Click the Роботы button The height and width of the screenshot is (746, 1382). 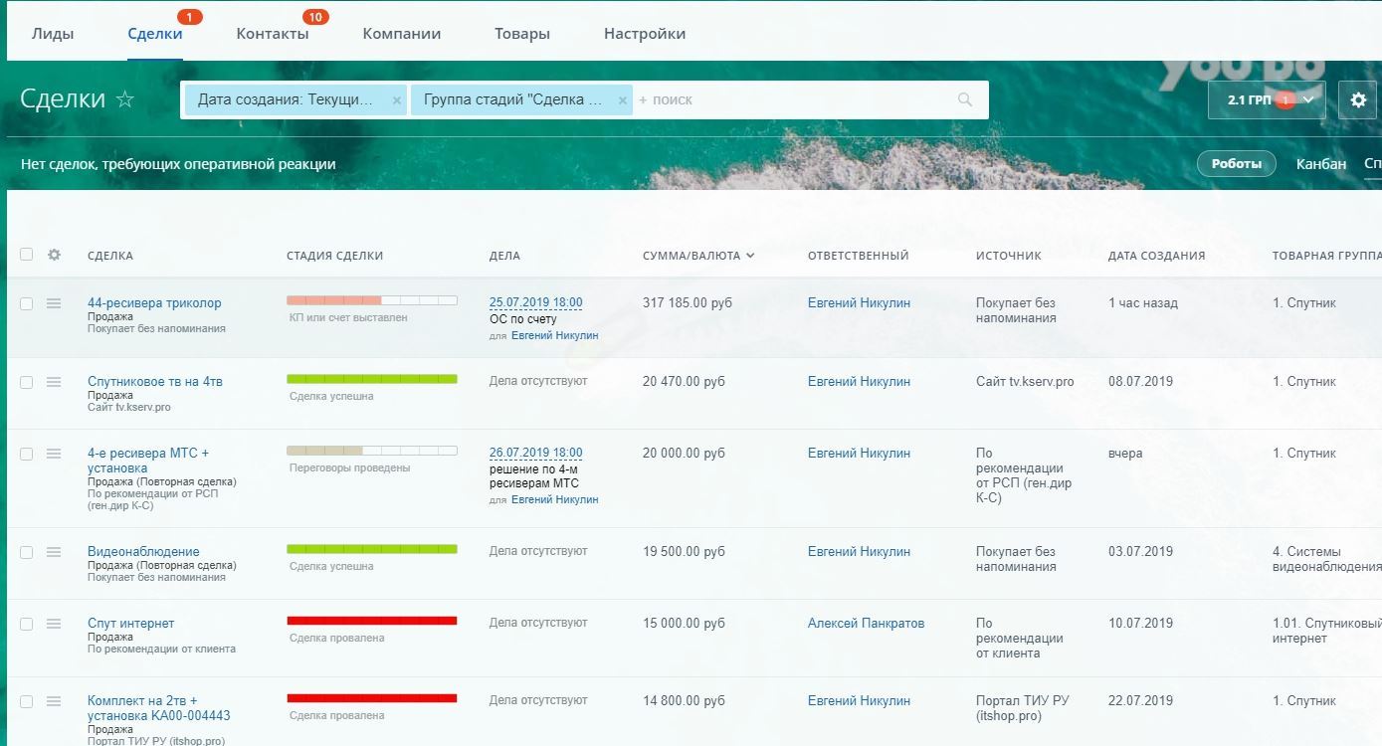click(x=1237, y=164)
